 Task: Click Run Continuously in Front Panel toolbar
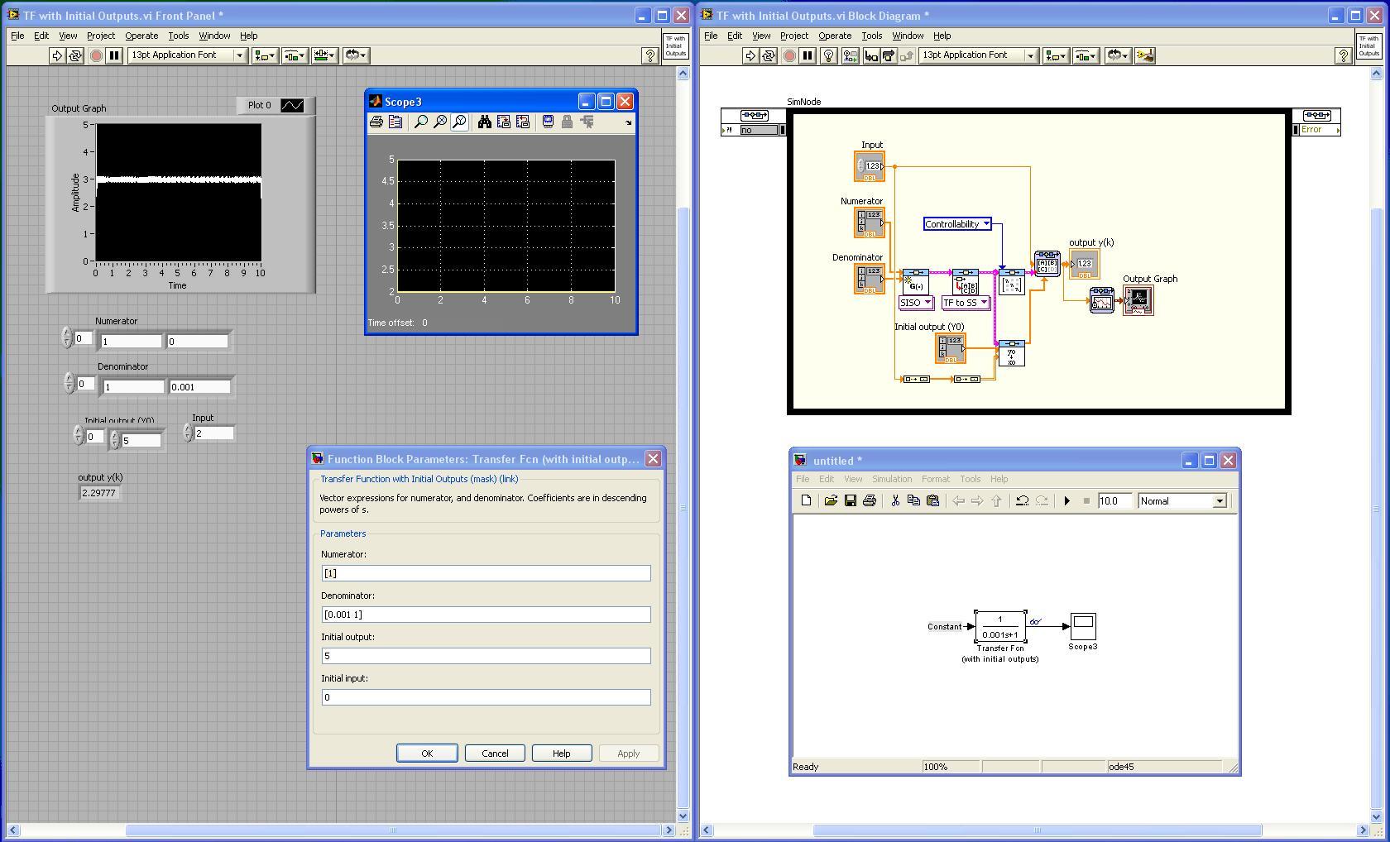(x=75, y=55)
